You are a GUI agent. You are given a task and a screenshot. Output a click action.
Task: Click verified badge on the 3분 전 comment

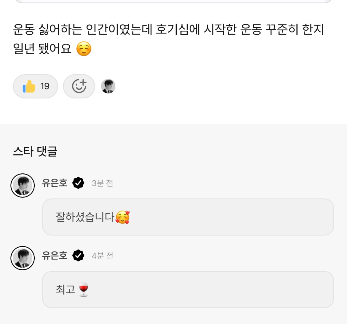tap(78, 183)
